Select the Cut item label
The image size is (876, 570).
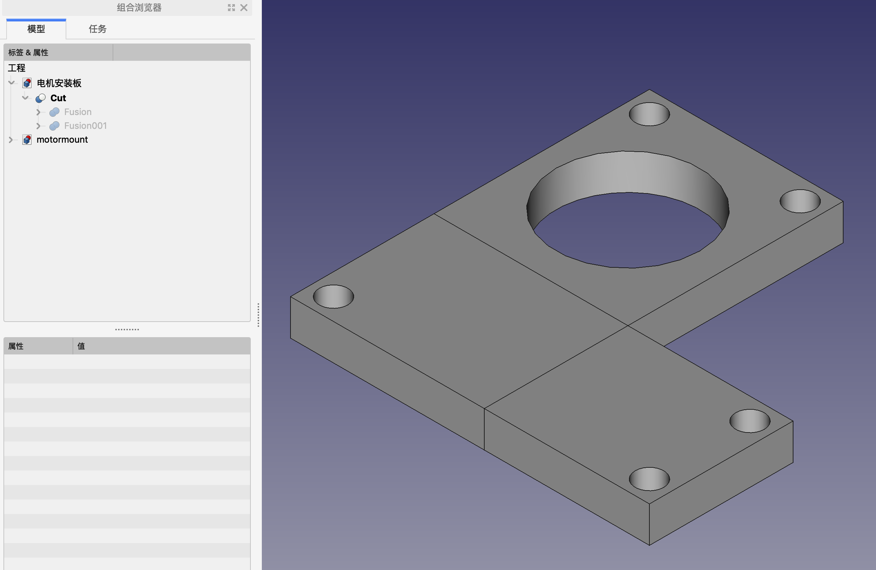pyautogui.click(x=58, y=98)
